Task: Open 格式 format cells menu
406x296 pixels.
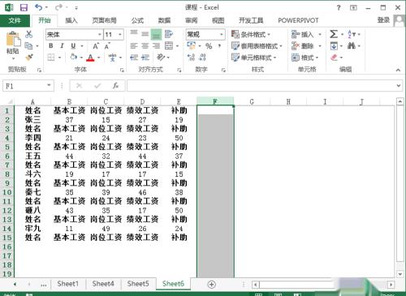Action: click(x=305, y=58)
